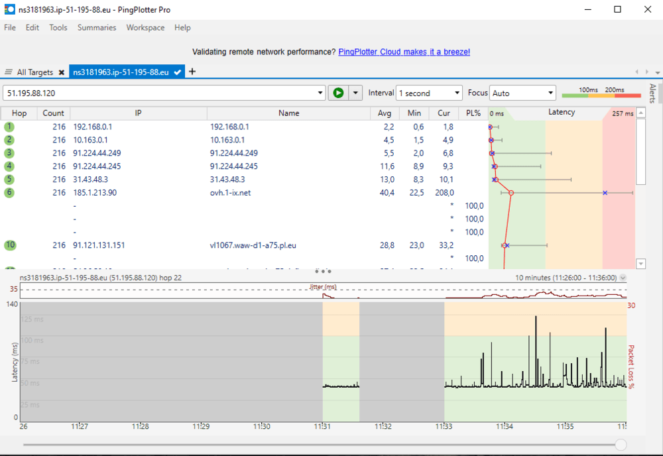Click the PingPlotter app icon in title bar
The height and width of the screenshot is (456, 663).
9,9
